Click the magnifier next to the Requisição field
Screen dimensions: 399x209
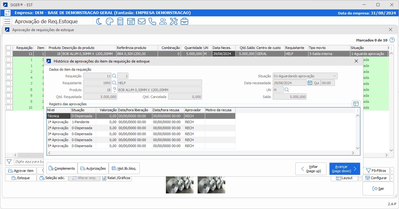click(114, 76)
